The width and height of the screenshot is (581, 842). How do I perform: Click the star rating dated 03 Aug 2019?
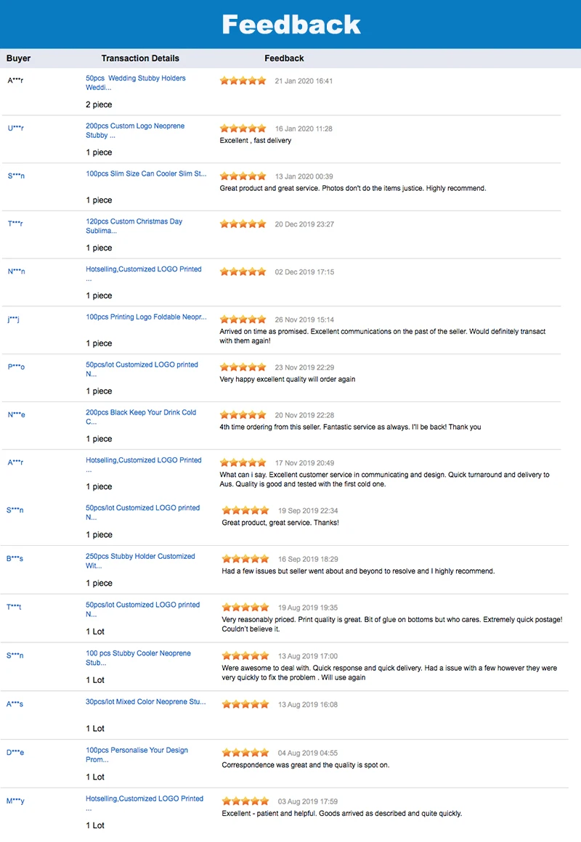[245, 801]
